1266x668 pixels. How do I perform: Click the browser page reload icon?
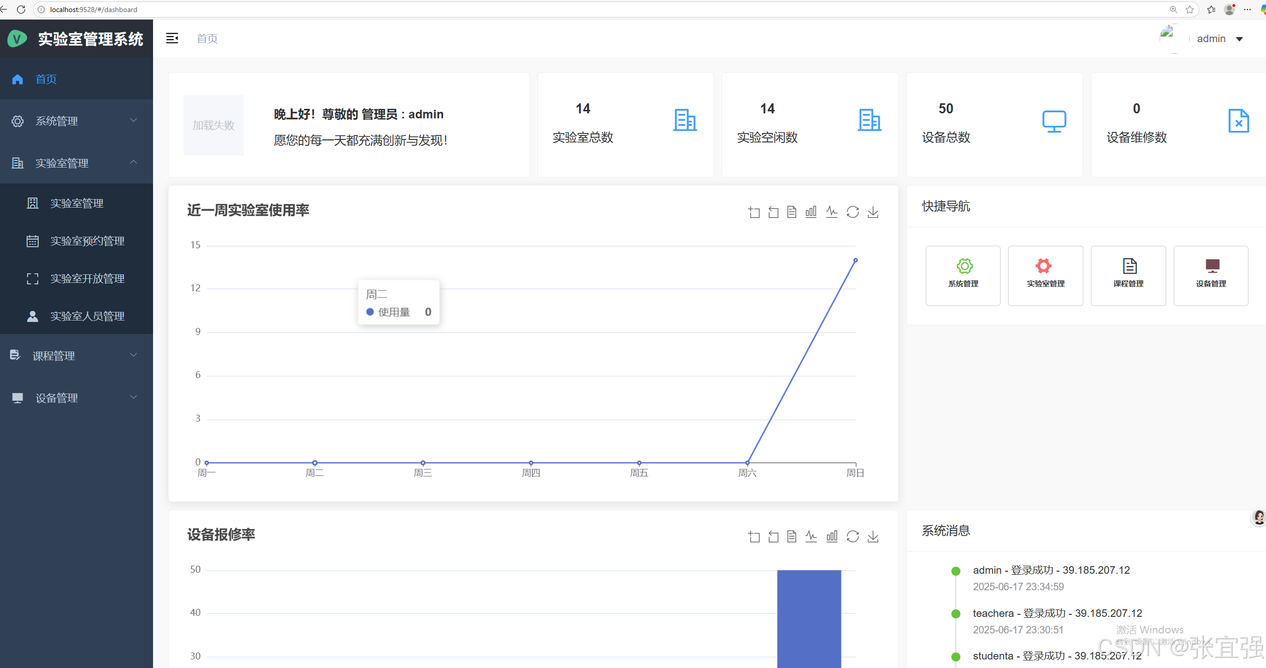point(21,10)
